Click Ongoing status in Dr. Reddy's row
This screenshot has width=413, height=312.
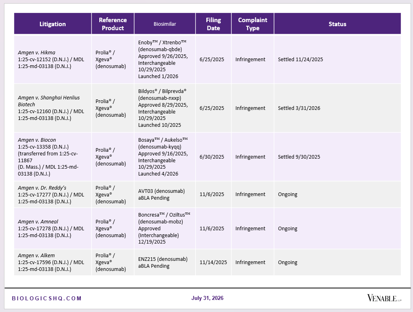tap(288, 194)
